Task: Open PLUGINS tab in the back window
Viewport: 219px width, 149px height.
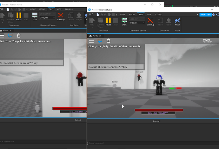Action: pos(69,9)
